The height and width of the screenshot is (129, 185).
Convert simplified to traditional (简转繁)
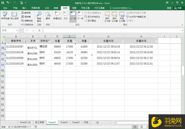tap(26, 17)
